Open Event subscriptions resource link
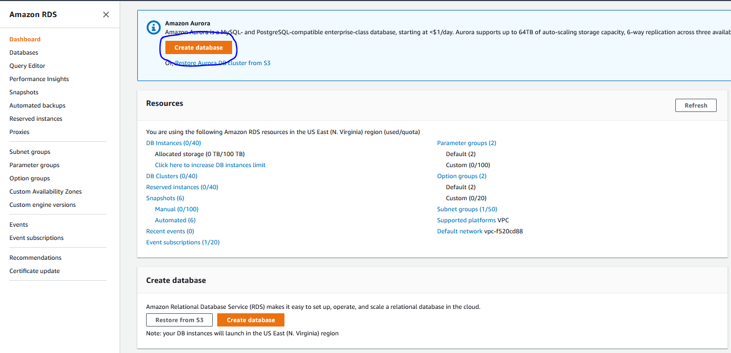 [x=182, y=242]
